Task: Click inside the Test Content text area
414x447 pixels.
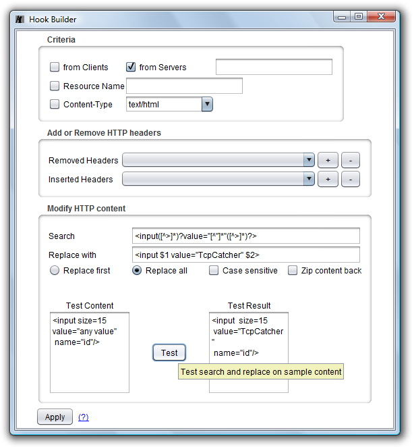Action: point(90,352)
